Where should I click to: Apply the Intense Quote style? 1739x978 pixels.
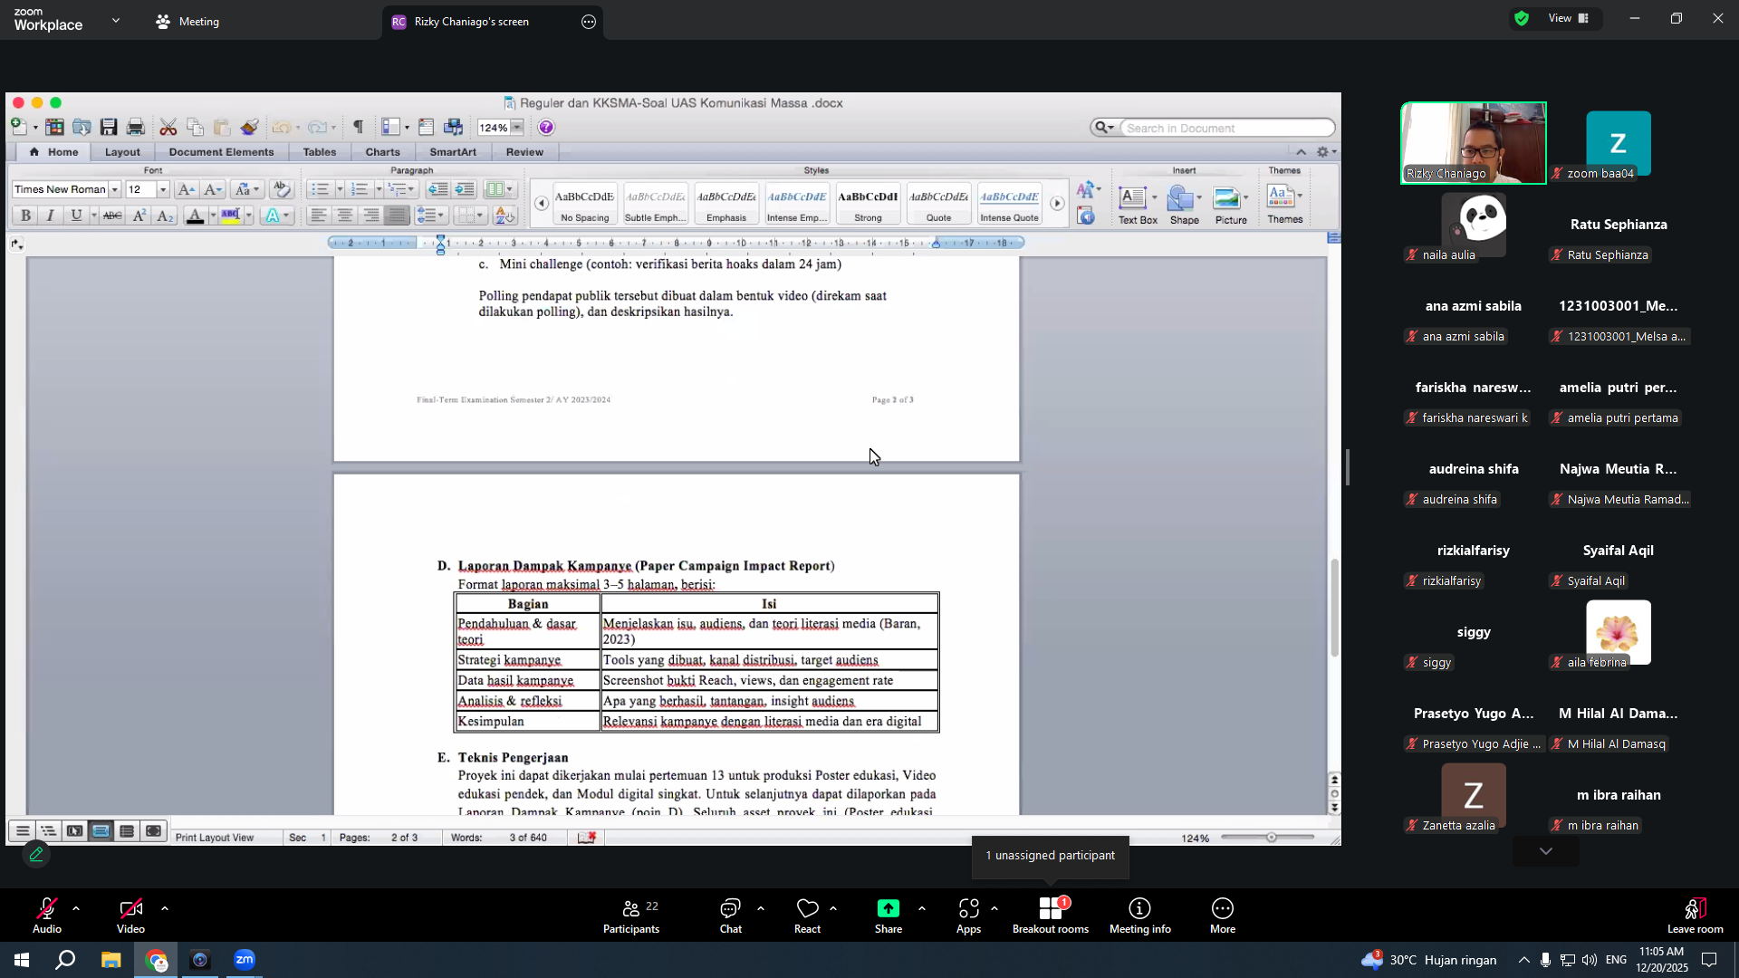click(x=1009, y=205)
